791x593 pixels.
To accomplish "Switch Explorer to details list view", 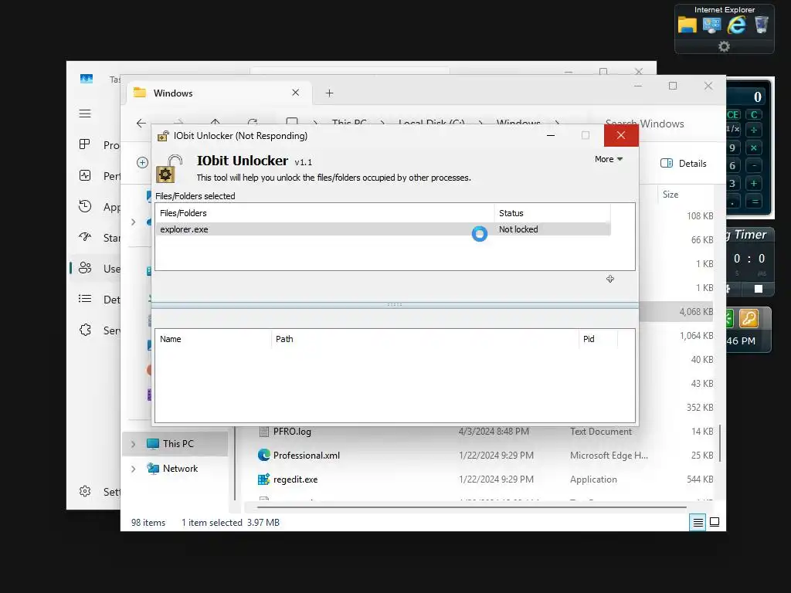I will (x=698, y=522).
